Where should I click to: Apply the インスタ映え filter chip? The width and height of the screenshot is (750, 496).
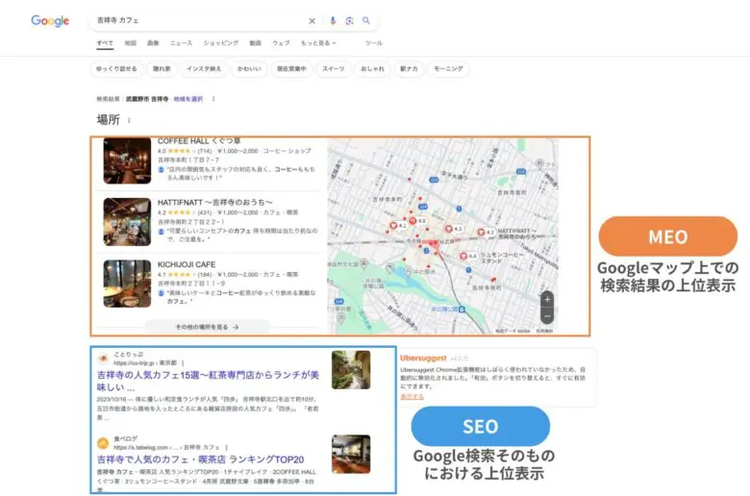(204, 69)
